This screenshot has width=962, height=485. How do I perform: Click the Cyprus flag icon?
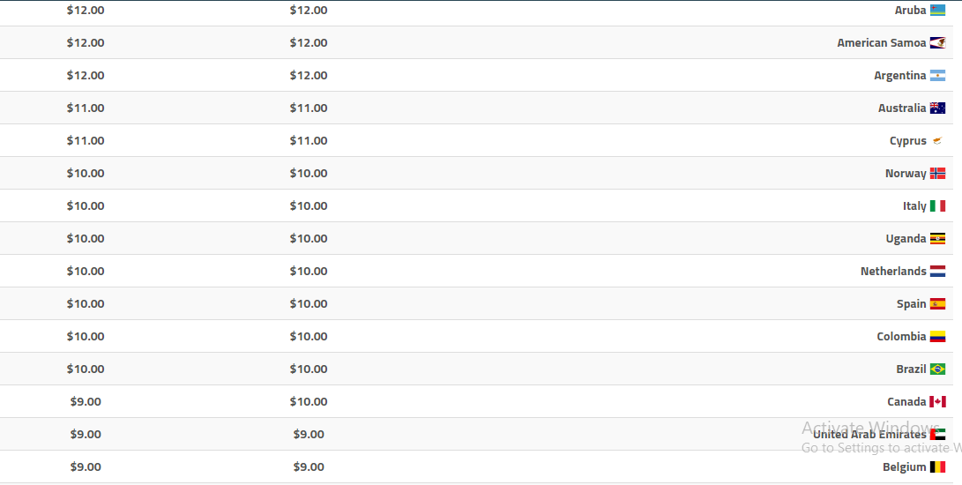coord(937,141)
